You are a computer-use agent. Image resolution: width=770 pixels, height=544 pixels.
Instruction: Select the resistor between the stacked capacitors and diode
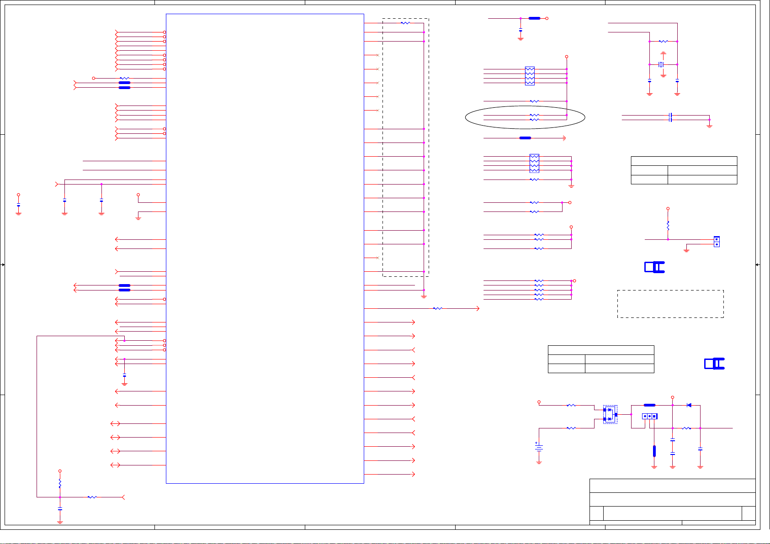(x=686, y=428)
